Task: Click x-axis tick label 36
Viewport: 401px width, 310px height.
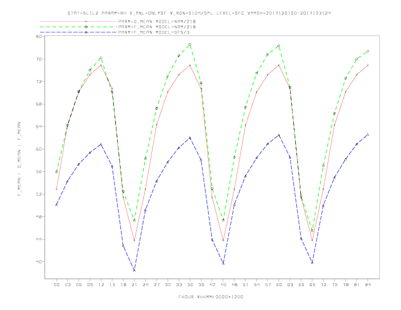Action: point(190,285)
